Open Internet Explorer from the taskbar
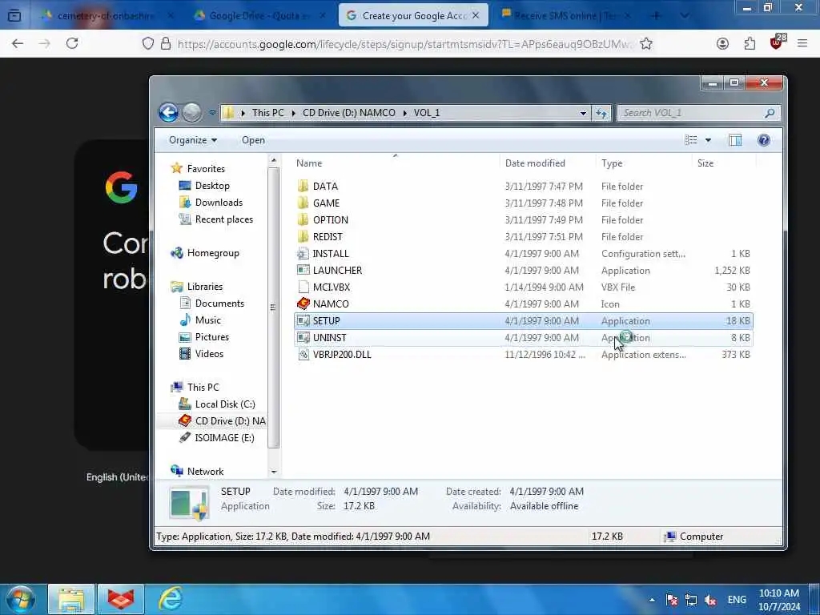 click(170, 599)
